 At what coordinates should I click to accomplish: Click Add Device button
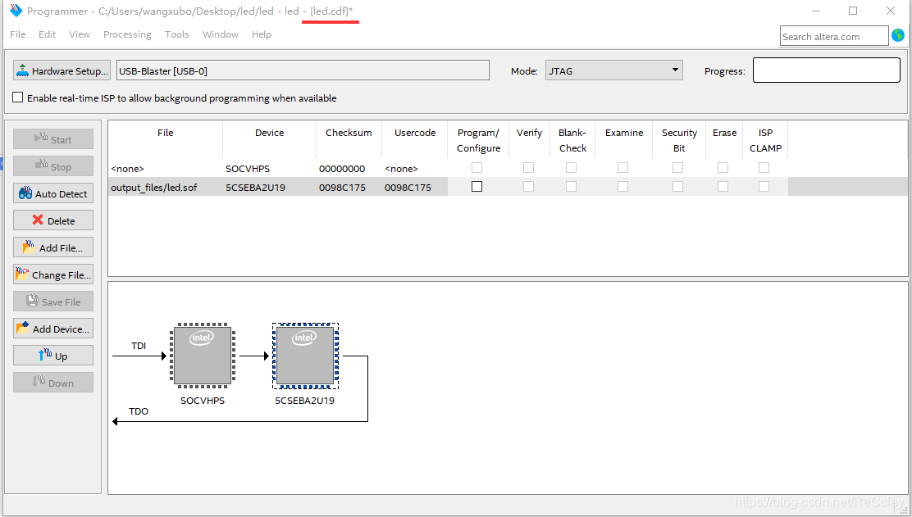(53, 329)
